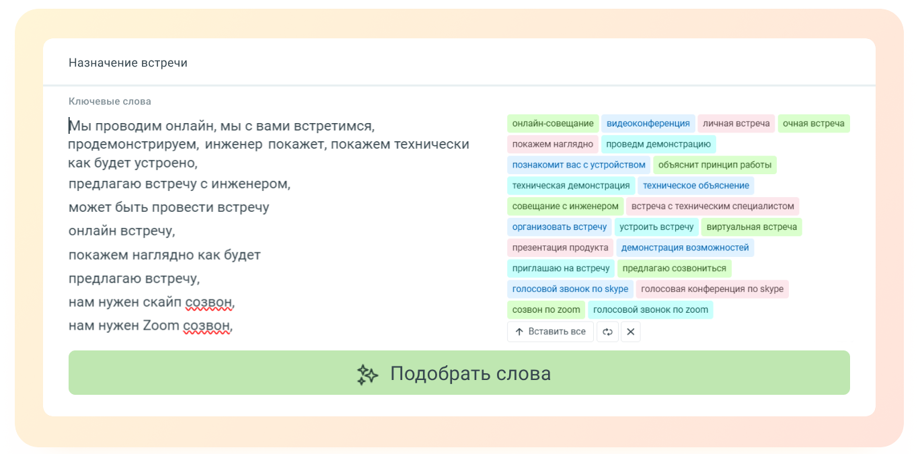Click the up arrow icon in 'Вставить все'
Image resolution: width=918 pixels, height=454 pixels.
(519, 332)
